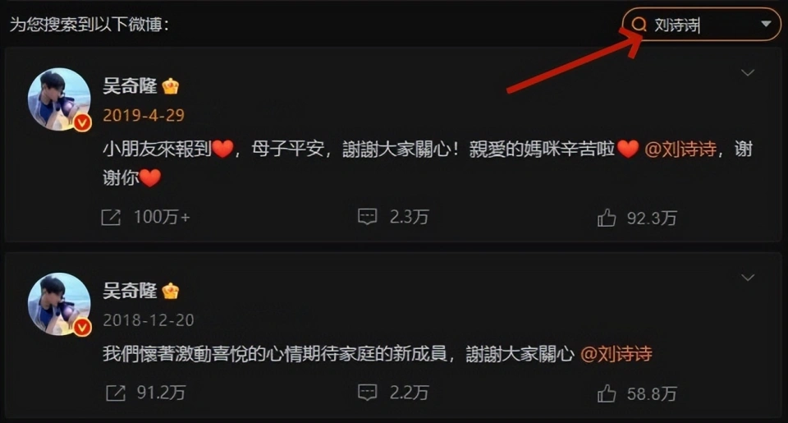Viewport: 788px width, 423px height.
Task: Click the 2018-12-20 post date link
Action: pos(149,320)
